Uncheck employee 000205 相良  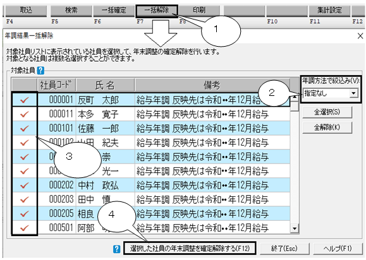25,214
